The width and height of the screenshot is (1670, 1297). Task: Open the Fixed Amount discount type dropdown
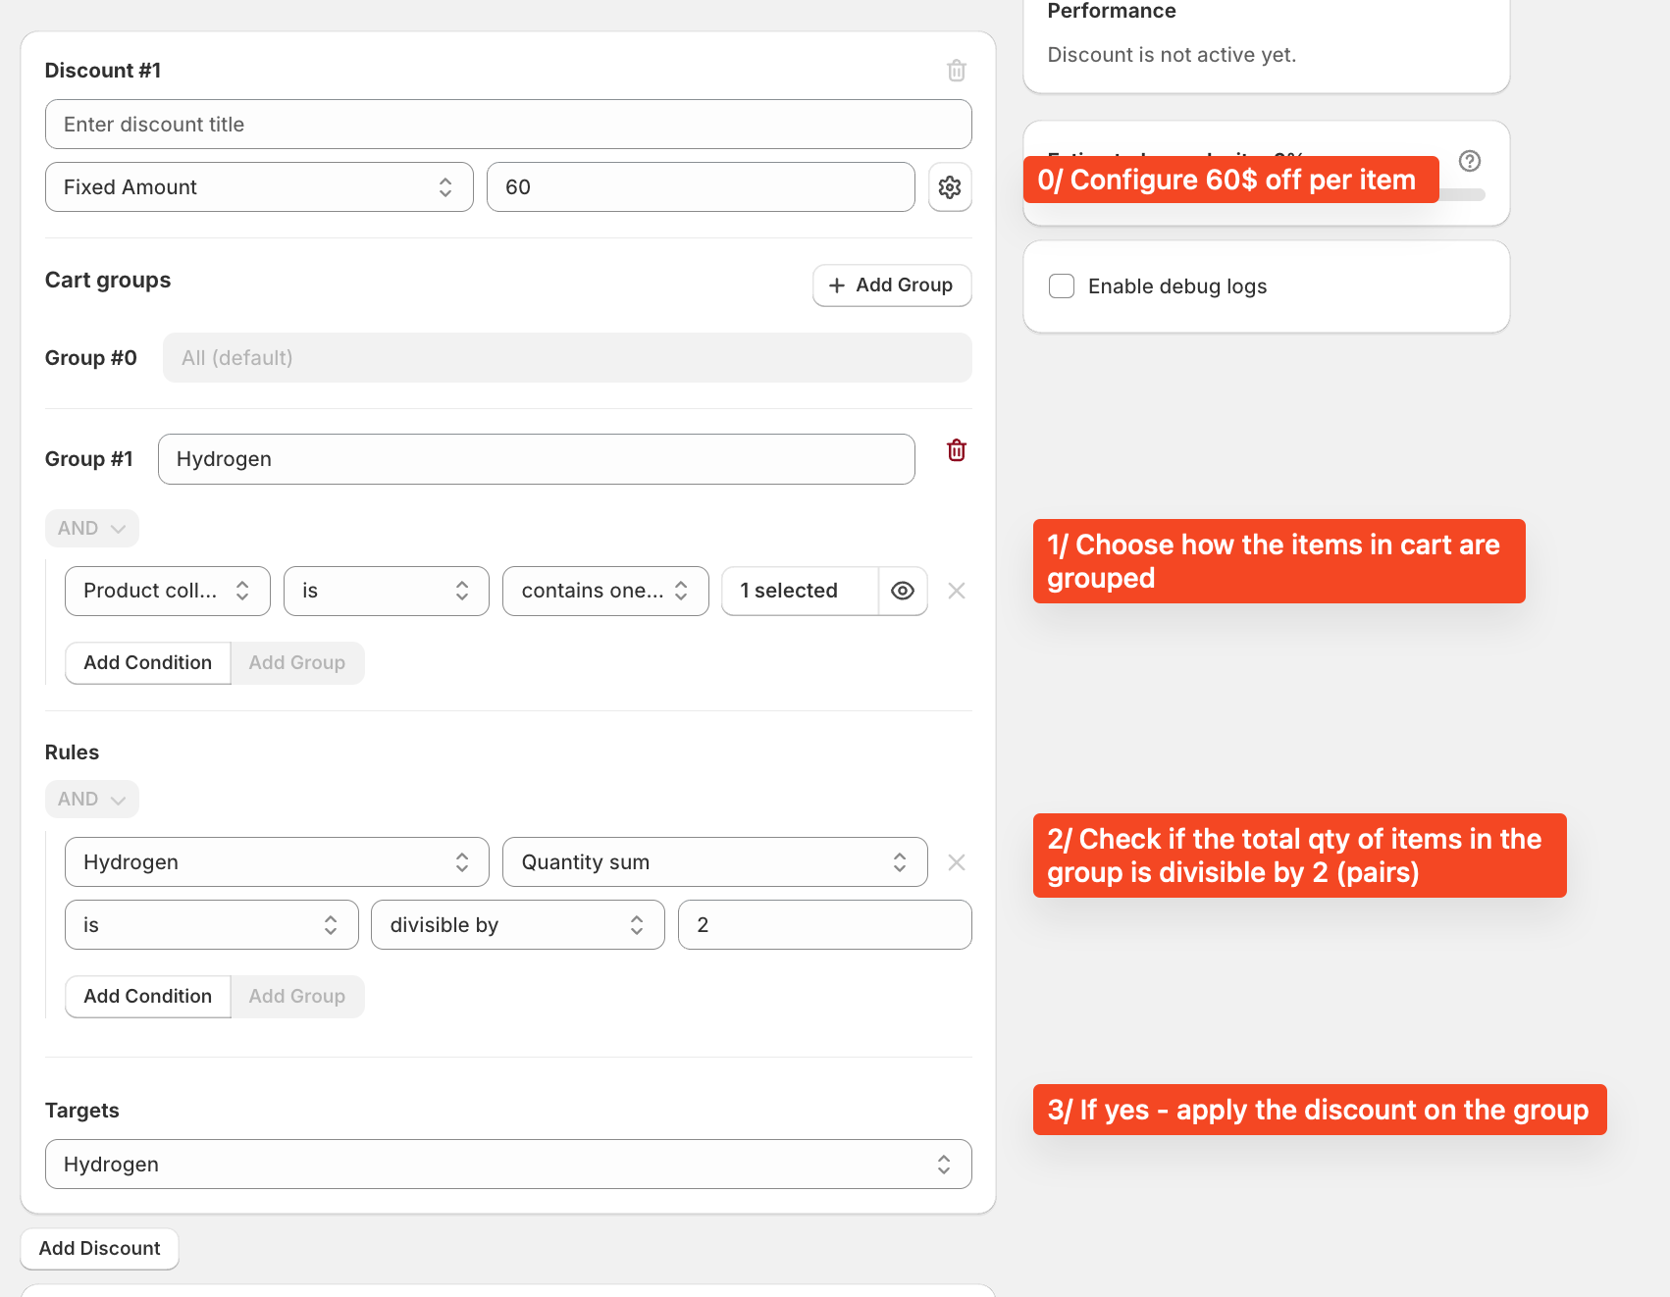259,187
